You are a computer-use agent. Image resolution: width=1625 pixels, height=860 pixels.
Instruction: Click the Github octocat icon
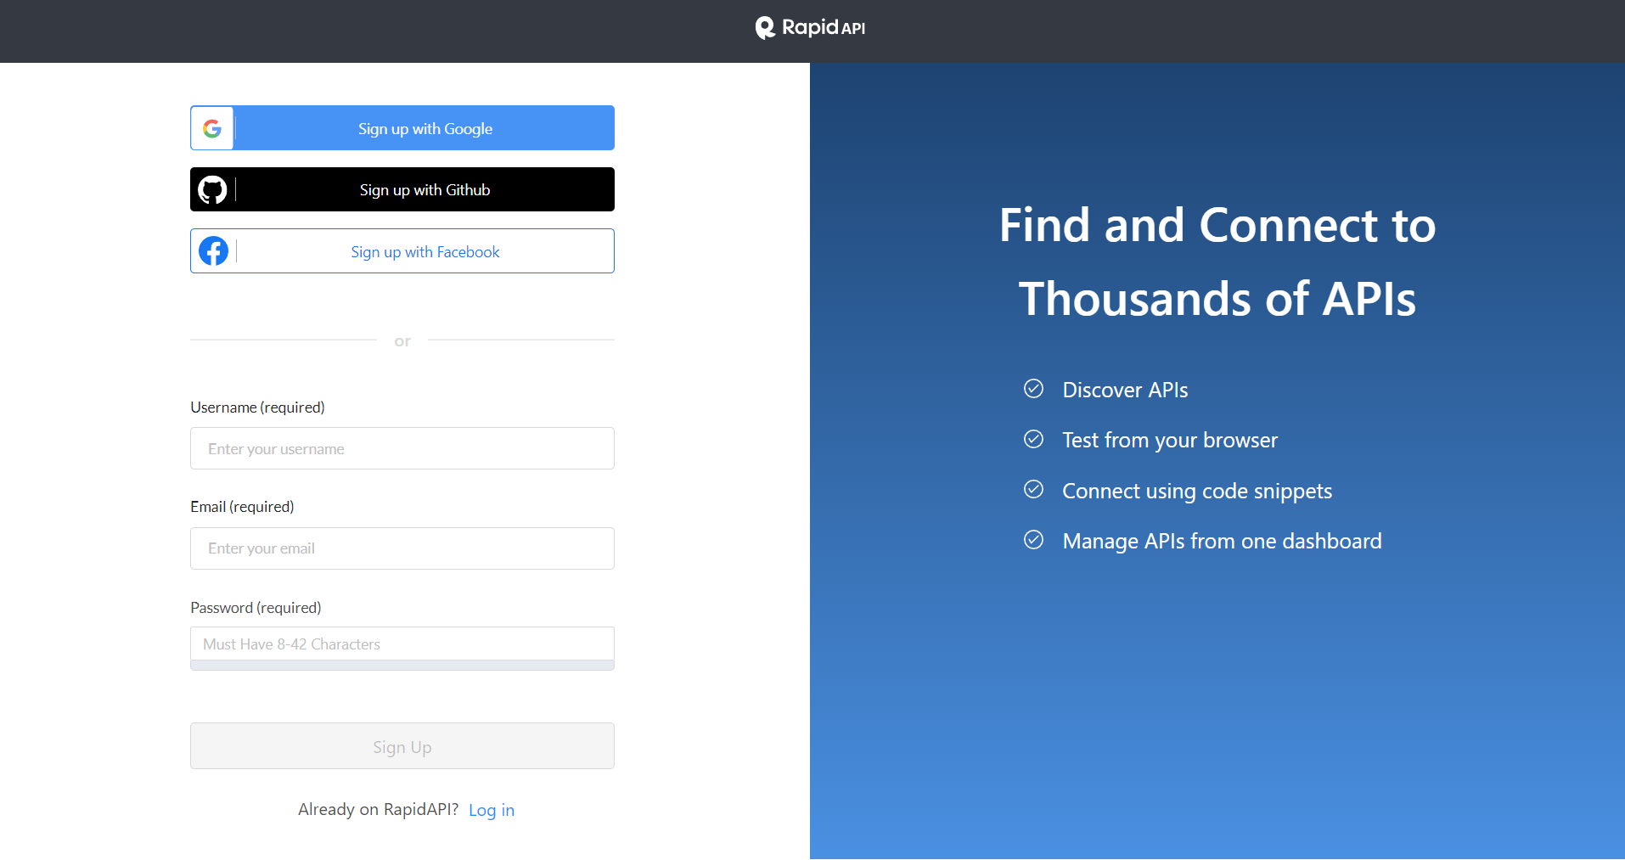pos(212,189)
